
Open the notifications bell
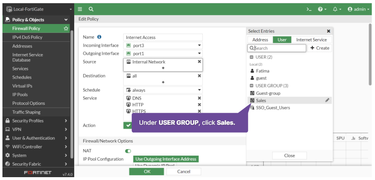[x=337, y=9]
